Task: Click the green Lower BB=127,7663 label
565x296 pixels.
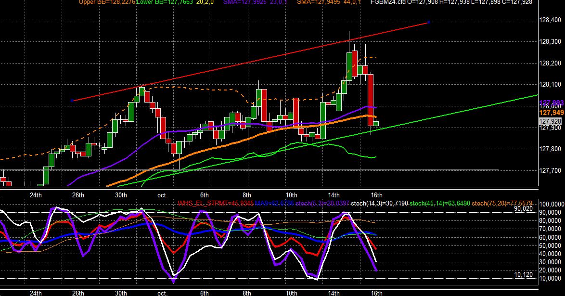Action: [x=165, y=2]
